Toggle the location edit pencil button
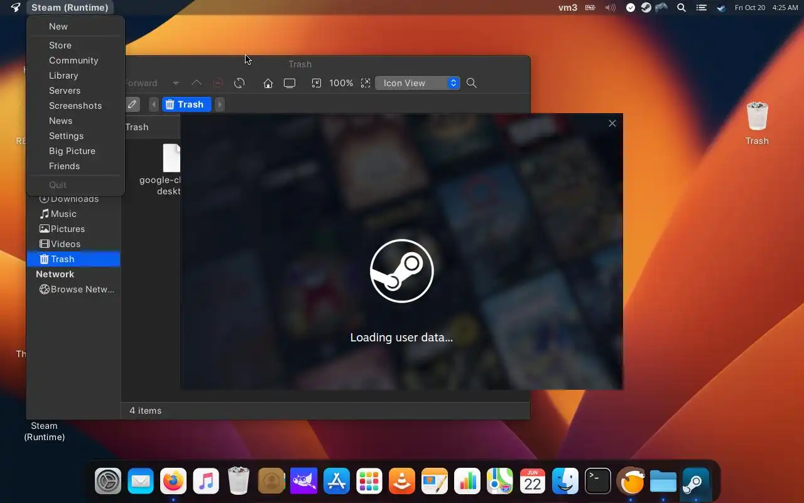 (x=132, y=104)
